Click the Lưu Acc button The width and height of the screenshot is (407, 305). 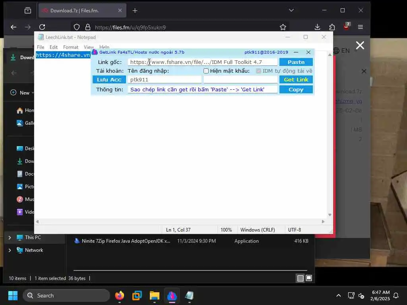[x=109, y=79]
